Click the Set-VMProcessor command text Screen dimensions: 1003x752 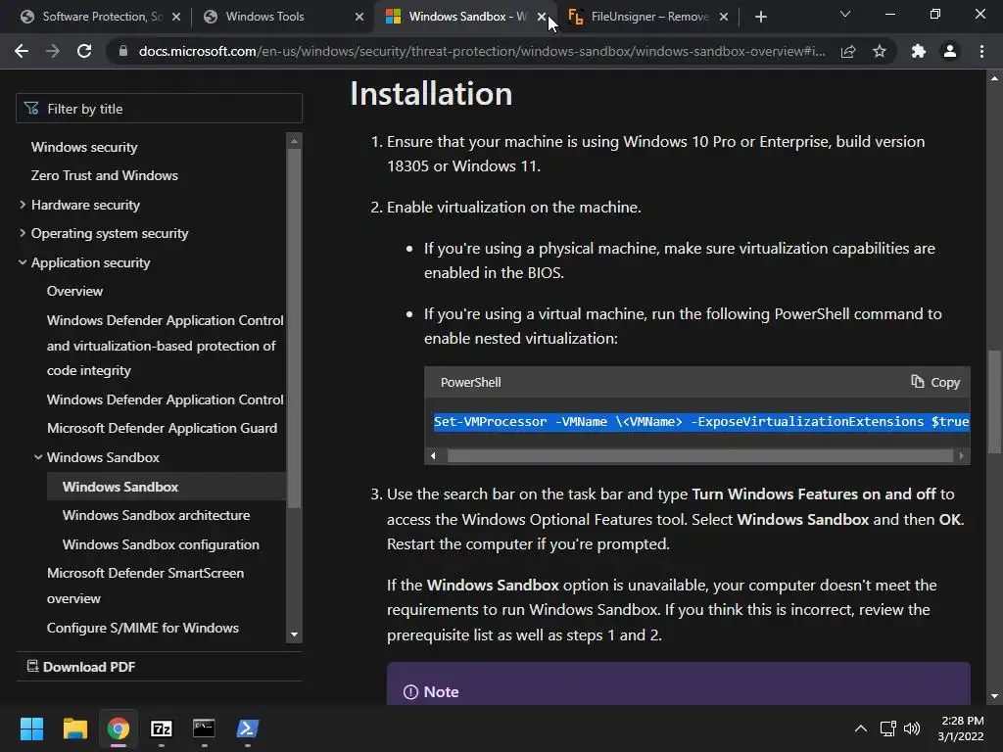coord(701,422)
